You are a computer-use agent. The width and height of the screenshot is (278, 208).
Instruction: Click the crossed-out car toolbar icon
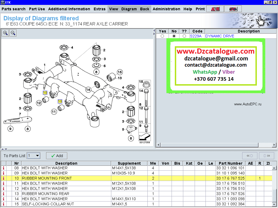coord(233,9)
